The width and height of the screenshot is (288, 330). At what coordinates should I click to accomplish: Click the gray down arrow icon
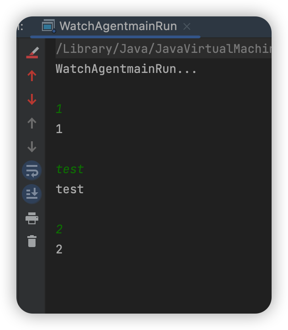click(x=32, y=147)
